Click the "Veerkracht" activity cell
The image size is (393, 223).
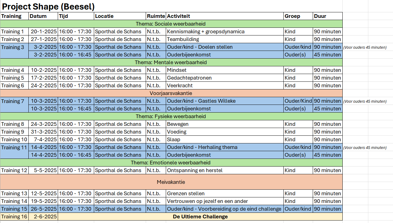pyautogui.click(x=225, y=85)
